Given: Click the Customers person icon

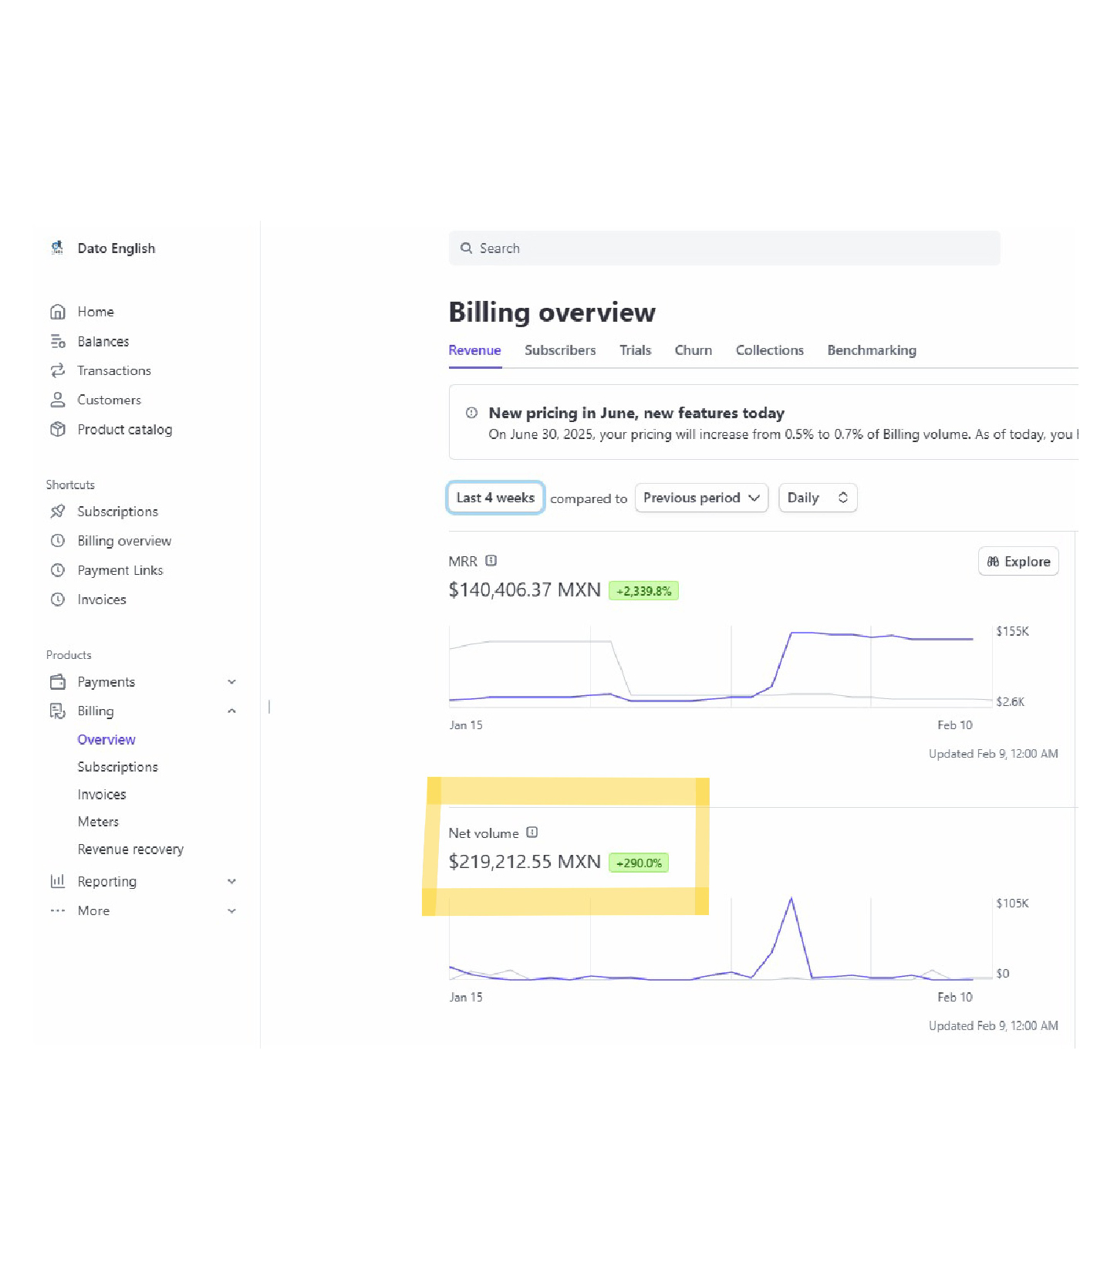Looking at the screenshot, I should (58, 400).
